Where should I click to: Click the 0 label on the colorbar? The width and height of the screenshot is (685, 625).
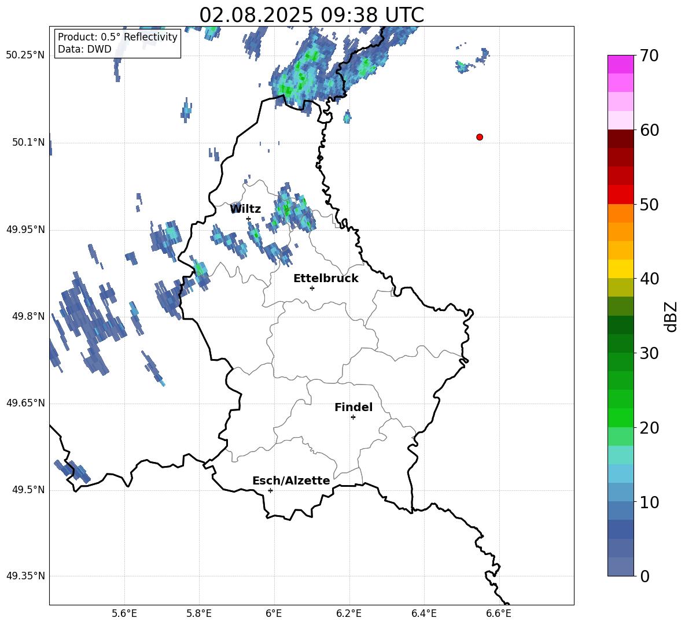[645, 576]
